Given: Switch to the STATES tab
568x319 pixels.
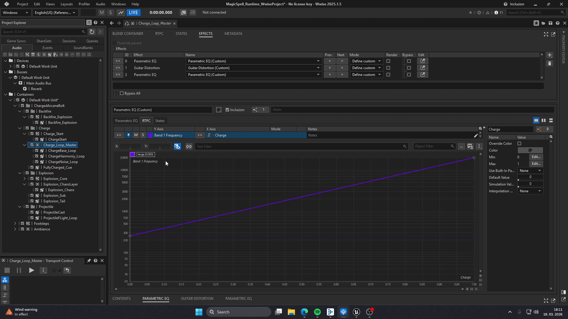Looking at the screenshot, I should [x=181, y=34].
